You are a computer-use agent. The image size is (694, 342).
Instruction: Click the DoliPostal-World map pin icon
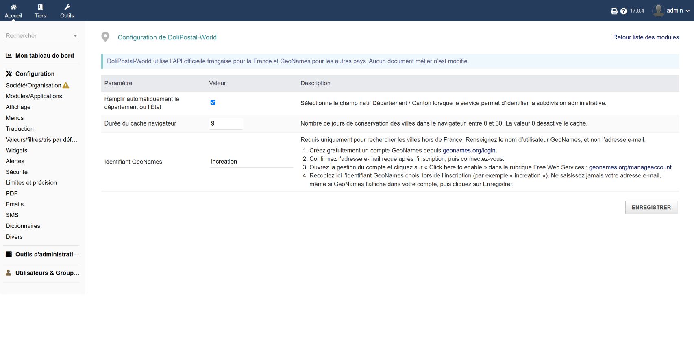pos(105,37)
